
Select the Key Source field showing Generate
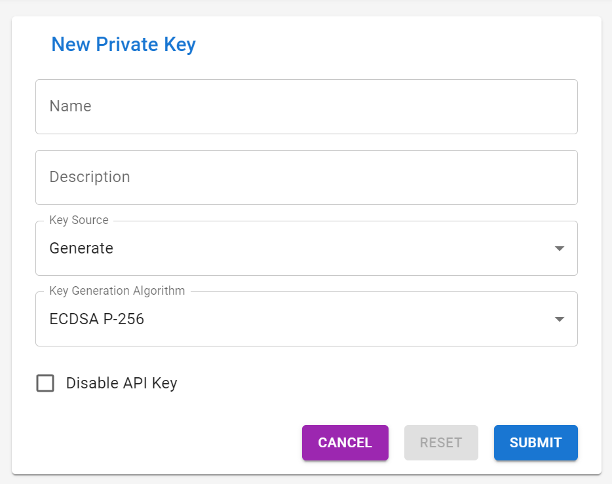306,248
